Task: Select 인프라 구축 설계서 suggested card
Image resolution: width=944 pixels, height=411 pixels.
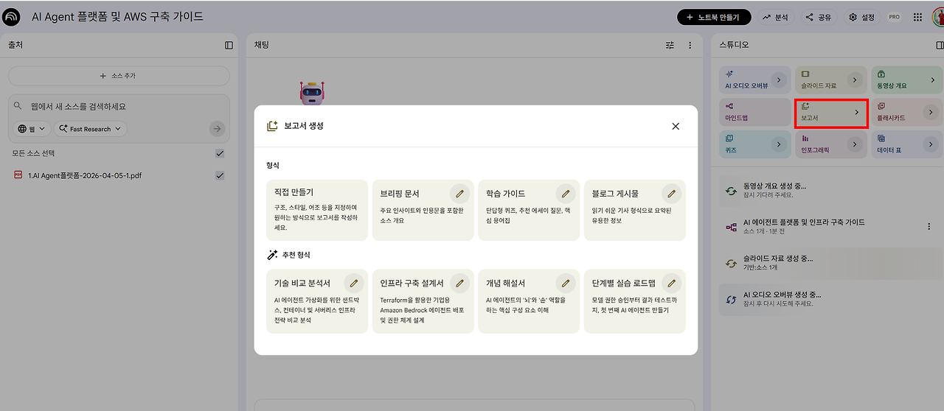Action: (x=423, y=301)
